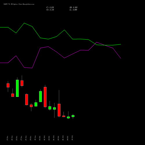The height and width of the screenshot is (145, 145).
Task: Click the chart title text at top left
Action: (x=19, y=4)
